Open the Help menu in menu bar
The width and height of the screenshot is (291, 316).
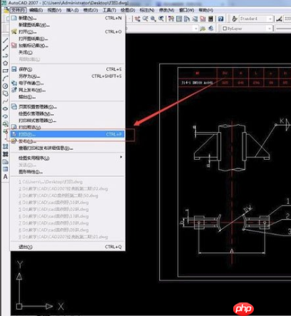pyautogui.click(x=206, y=10)
